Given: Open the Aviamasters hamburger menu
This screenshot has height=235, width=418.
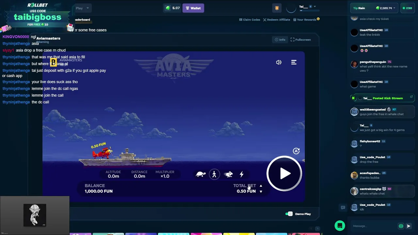Looking at the screenshot, I should (294, 62).
